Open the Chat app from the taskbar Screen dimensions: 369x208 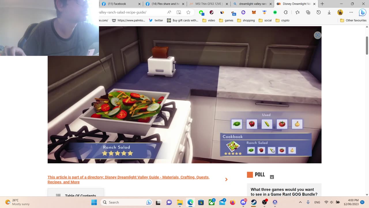click(169, 202)
